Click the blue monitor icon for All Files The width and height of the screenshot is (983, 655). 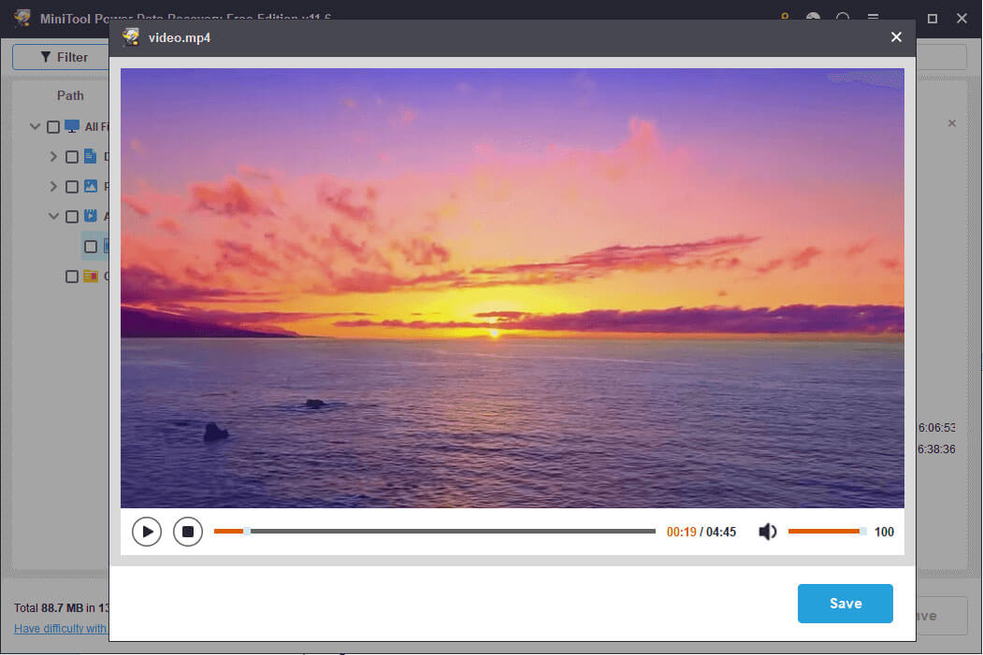(72, 126)
